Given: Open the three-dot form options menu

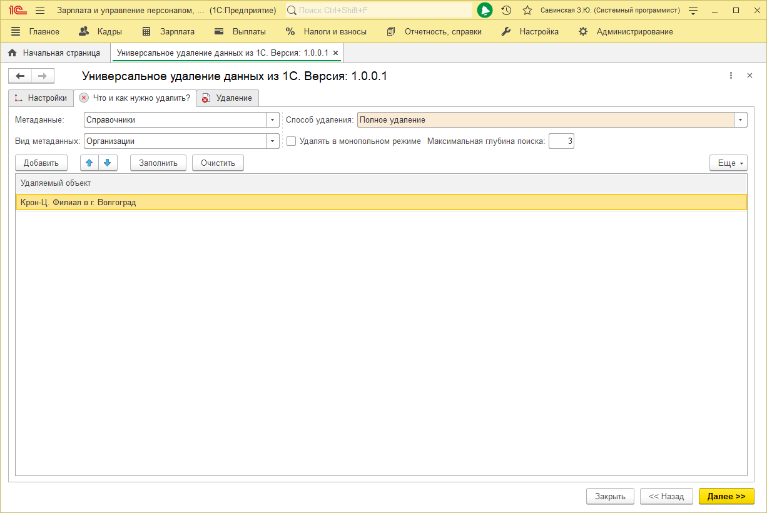Looking at the screenshot, I should [x=731, y=76].
